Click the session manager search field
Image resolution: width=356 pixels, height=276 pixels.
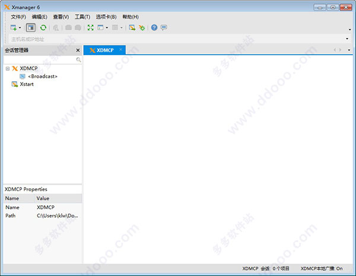pyautogui.click(x=40, y=60)
